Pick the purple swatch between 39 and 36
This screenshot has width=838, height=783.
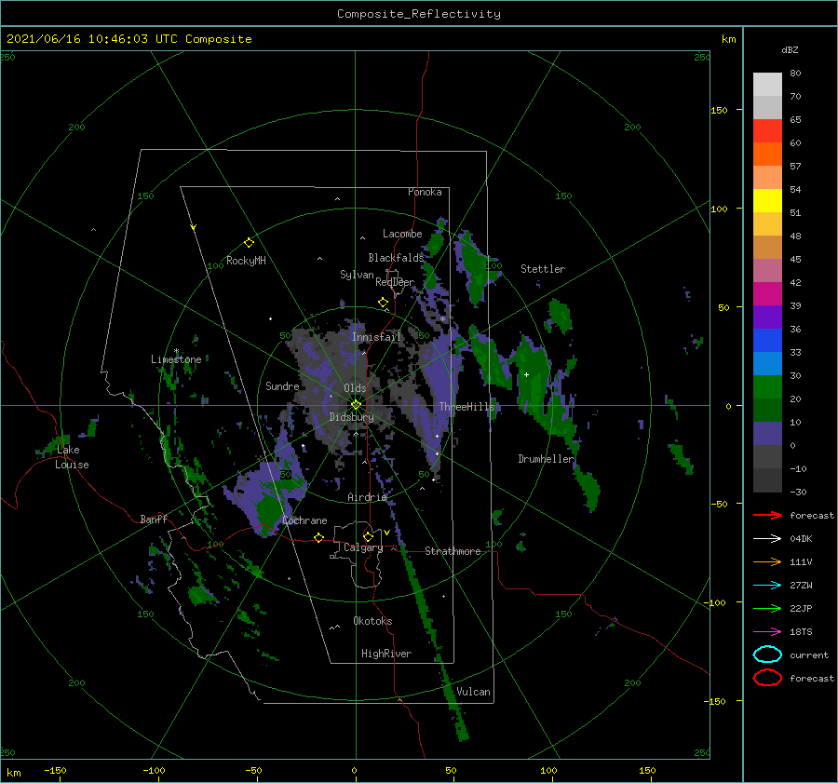coord(767,317)
